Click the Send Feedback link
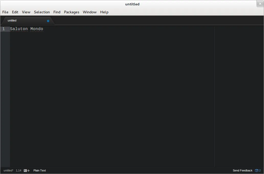 [x=243, y=170]
